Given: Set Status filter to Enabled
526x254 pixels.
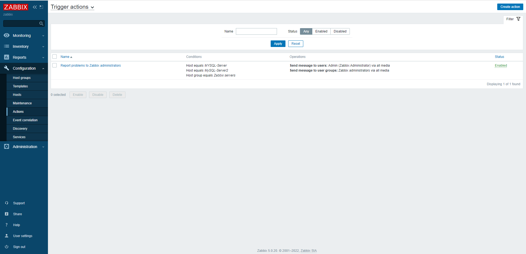Looking at the screenshot, I should click(x=321, y=31).
